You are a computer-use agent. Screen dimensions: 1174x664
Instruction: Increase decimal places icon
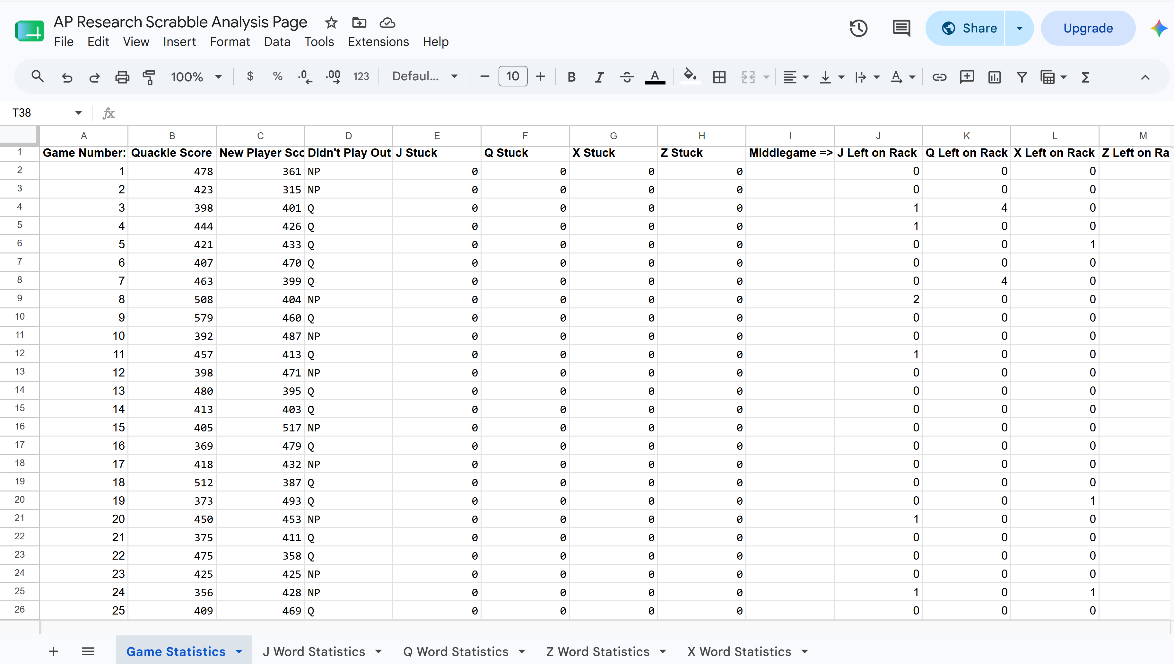tap(333, 76)
